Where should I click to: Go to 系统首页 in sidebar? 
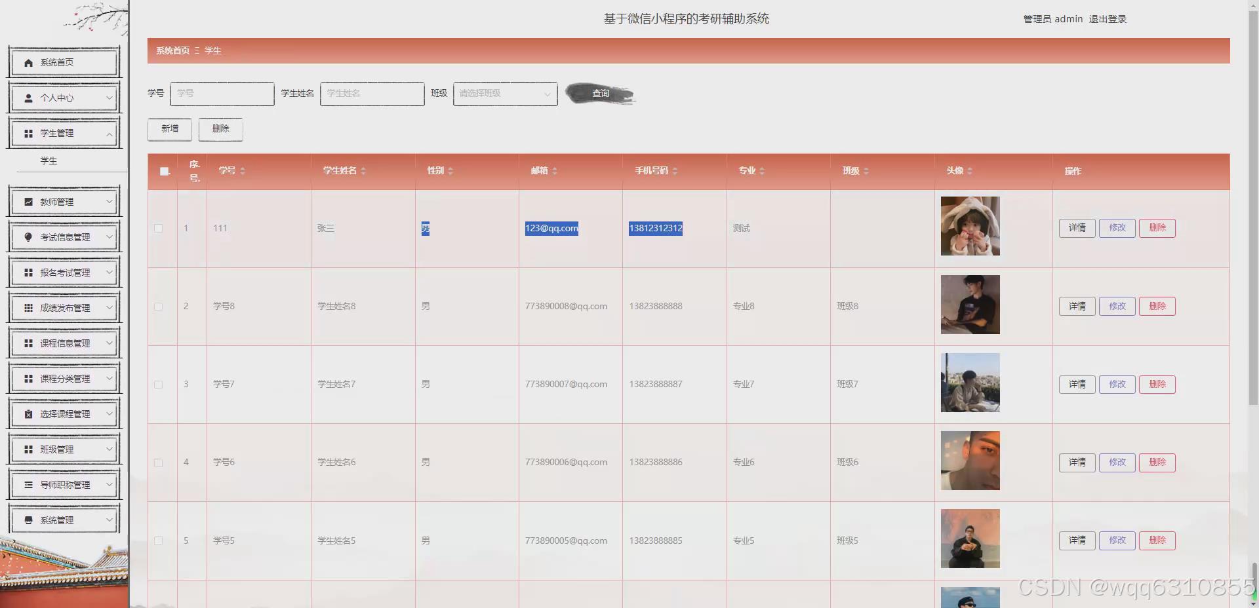[64, 63]
